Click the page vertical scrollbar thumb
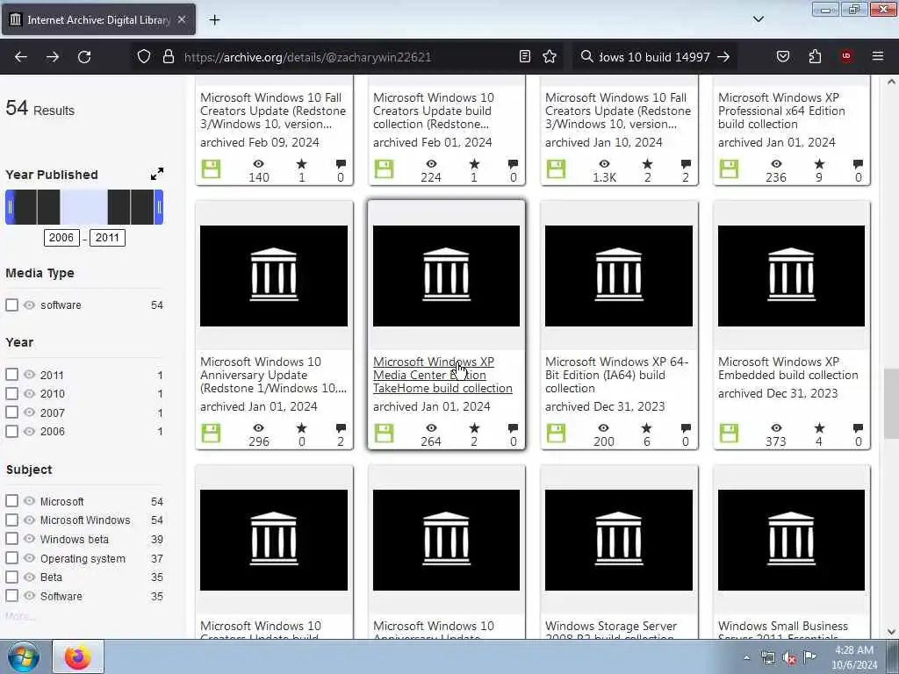The height and width of the screenshot is (674, 899). [x=891, y=404]
